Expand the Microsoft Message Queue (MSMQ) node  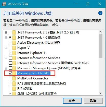(6, 68)
